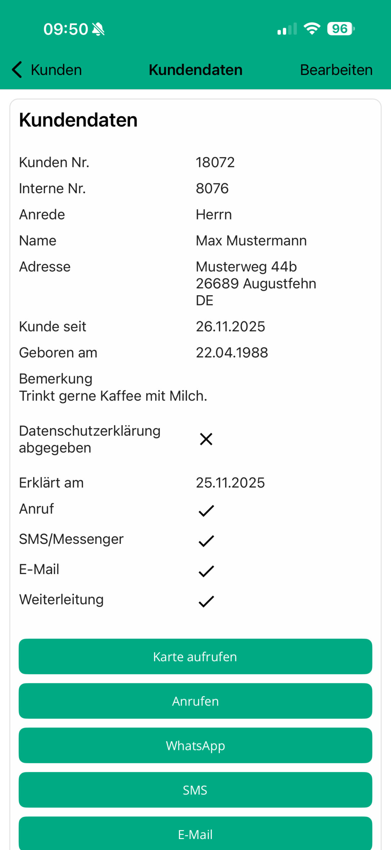The image size is (391, 850).
Task: Tap the checkmark in the E-Mail consent row
Action: (206, 571)
